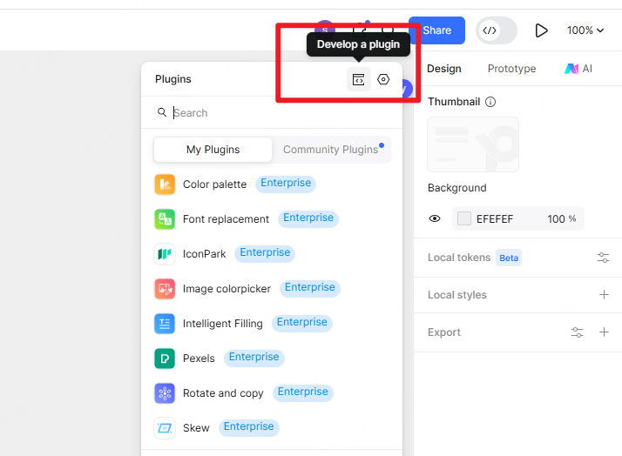Open the Font replacement plugin
This screenshot has height=456, width=622.
(x=226, y=219)
